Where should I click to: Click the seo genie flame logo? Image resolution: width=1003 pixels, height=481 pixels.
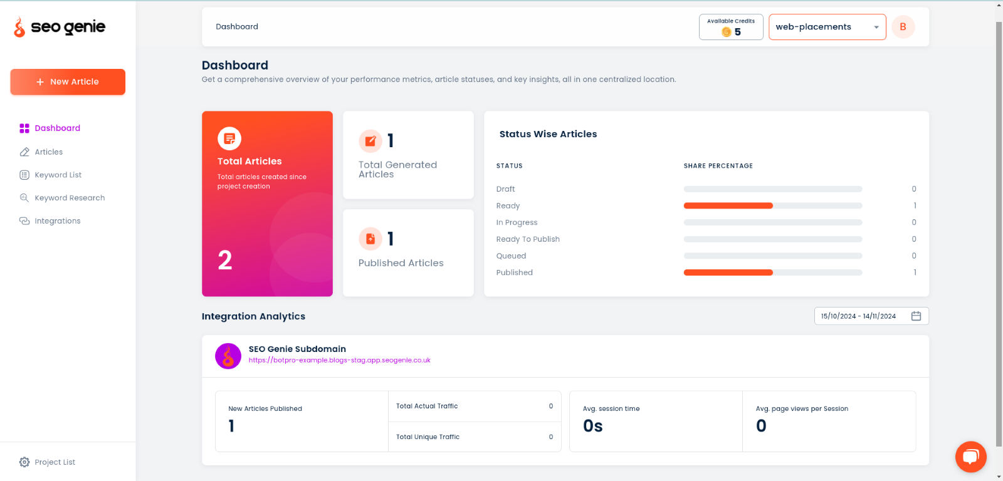(19, 27)
